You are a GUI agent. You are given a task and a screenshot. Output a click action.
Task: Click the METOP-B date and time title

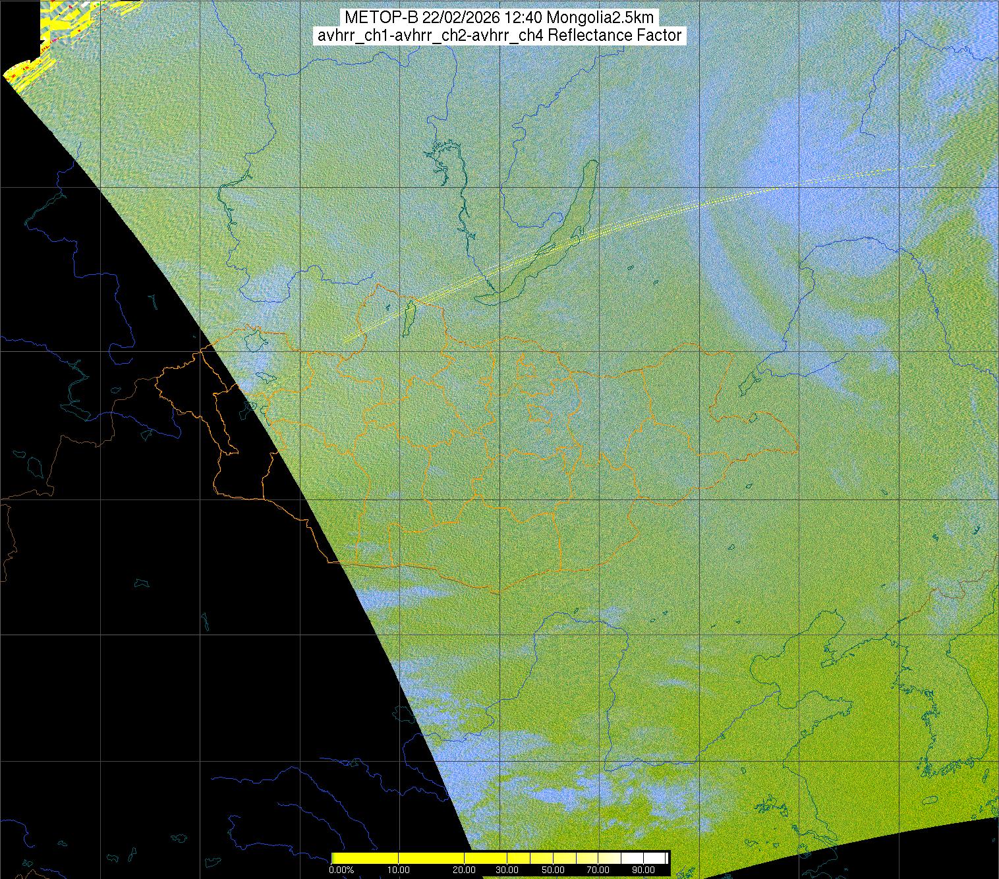[499, 18]
